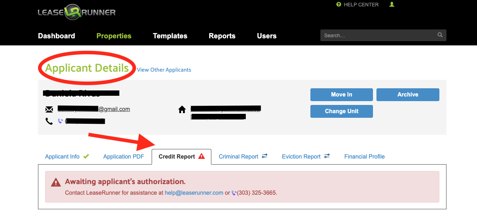Click the LeaseRunner logo
The height and width of the screenshot is (216, 477).
[77, 12]
